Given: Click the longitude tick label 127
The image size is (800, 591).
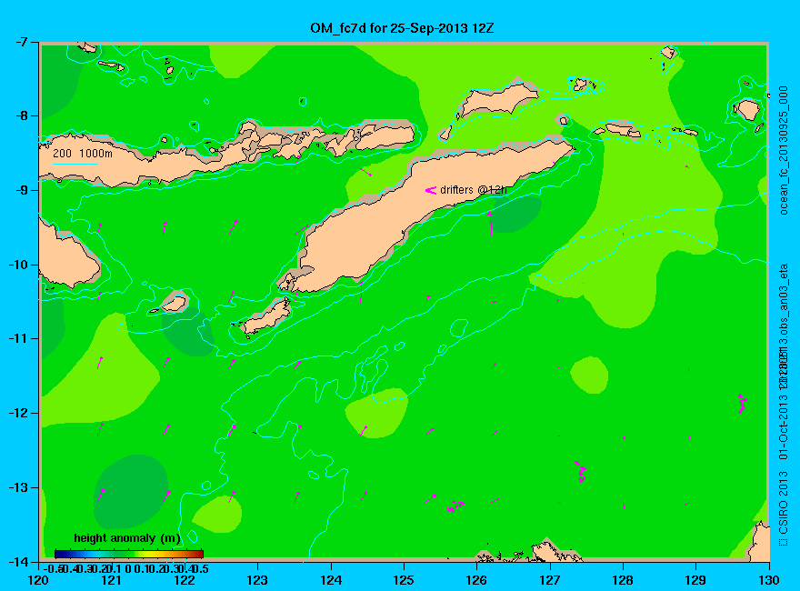Looking at the screenshot, I should tap(550, 580).
